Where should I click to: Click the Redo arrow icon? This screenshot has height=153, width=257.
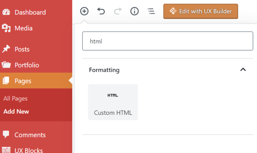click(x=118, y=11)
